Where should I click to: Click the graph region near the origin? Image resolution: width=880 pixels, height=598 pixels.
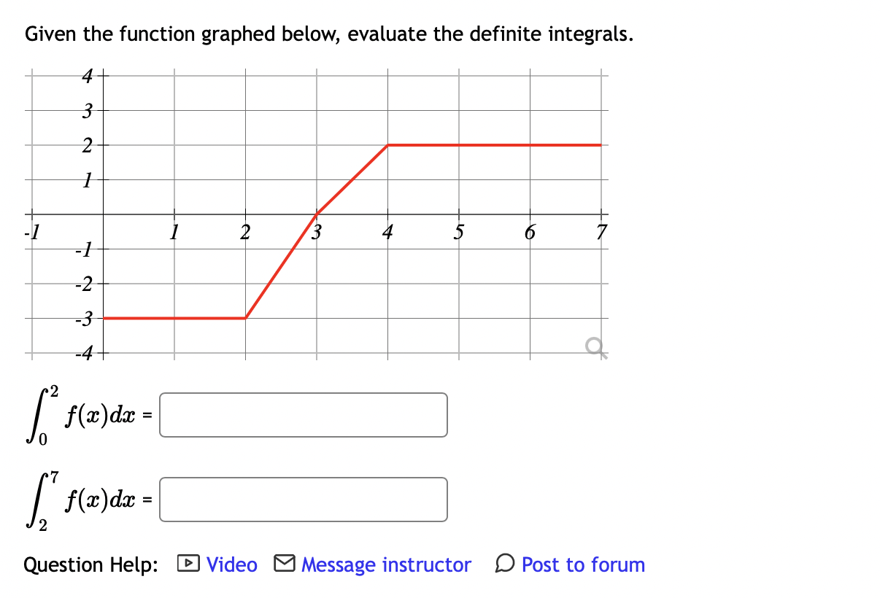[x=102, y=213]
